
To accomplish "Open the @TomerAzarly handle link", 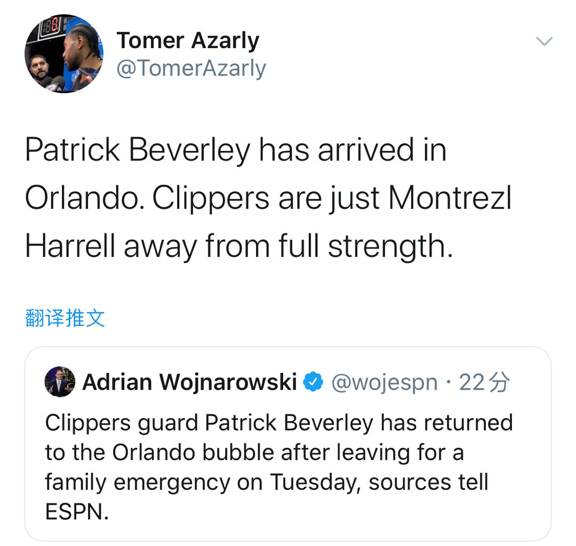I will click(191, 68).
